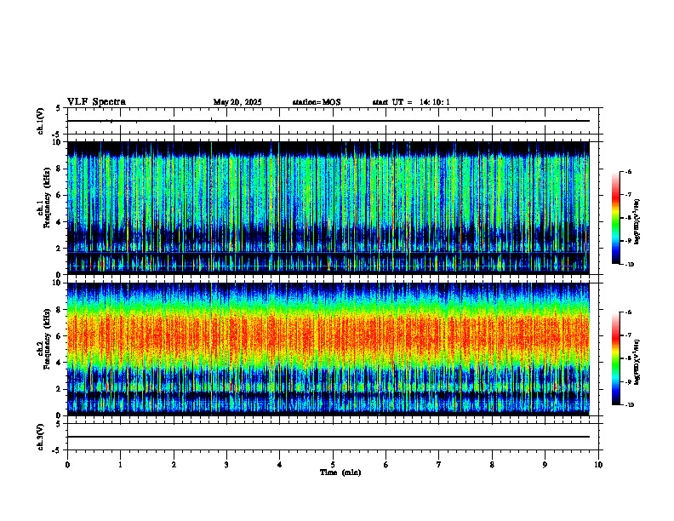Click the ch.1 log PSD color bar
The image size is (674, 521).
coord(616,218)
